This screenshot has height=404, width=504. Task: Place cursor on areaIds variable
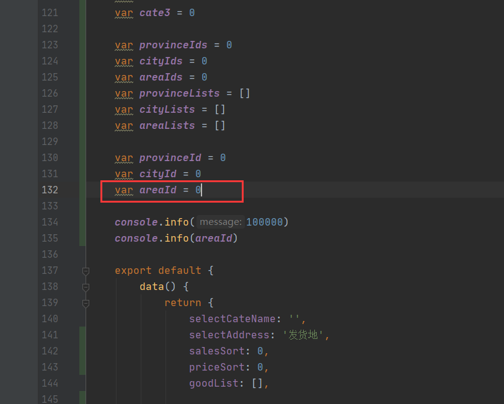pyautogui.click(x=161, y=77)
